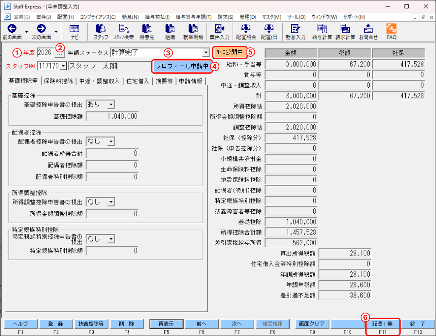This screenshot has width=436, height=336.
Task: Open the 請求計算 toolbar icon
Action: (345, 29)
